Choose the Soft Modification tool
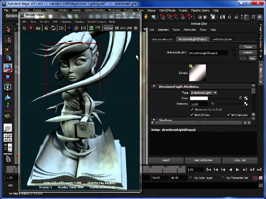This screenshot has height=199, width=266. click(x=8, y=97)
